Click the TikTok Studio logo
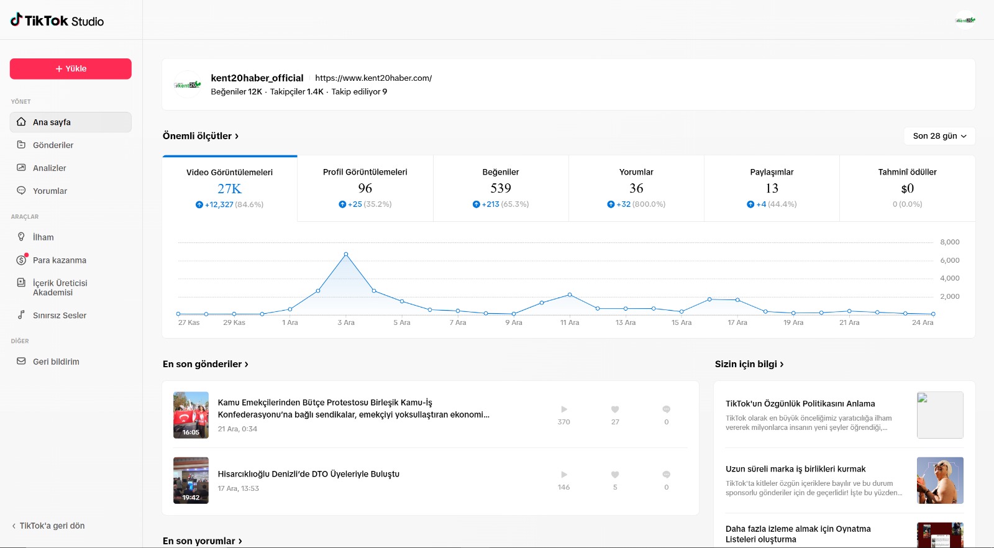Image resolution: width=994 pixels, height=548 pixels. point(57,21)
